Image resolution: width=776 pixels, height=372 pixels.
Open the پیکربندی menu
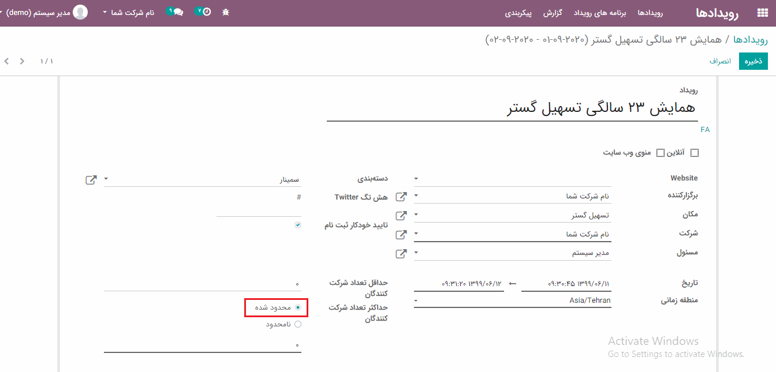518,13
